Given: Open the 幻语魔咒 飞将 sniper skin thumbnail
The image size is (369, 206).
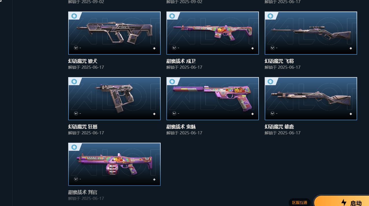Looking at the screenshot, I should pos(311,33).
